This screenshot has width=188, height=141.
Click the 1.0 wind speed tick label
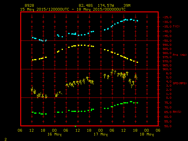click(x=169, y=94)
